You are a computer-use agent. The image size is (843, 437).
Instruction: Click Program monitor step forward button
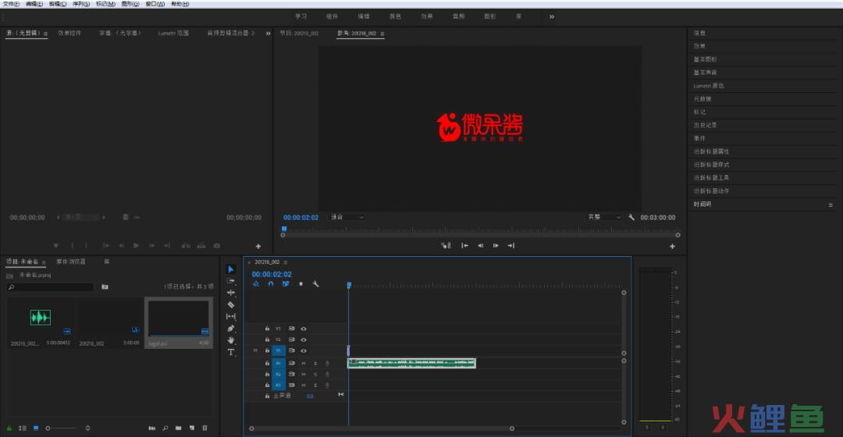495,246
